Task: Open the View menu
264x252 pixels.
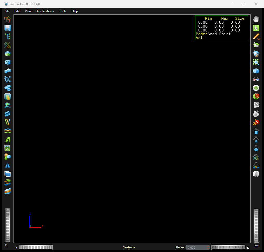Action: tap(28, 11)
